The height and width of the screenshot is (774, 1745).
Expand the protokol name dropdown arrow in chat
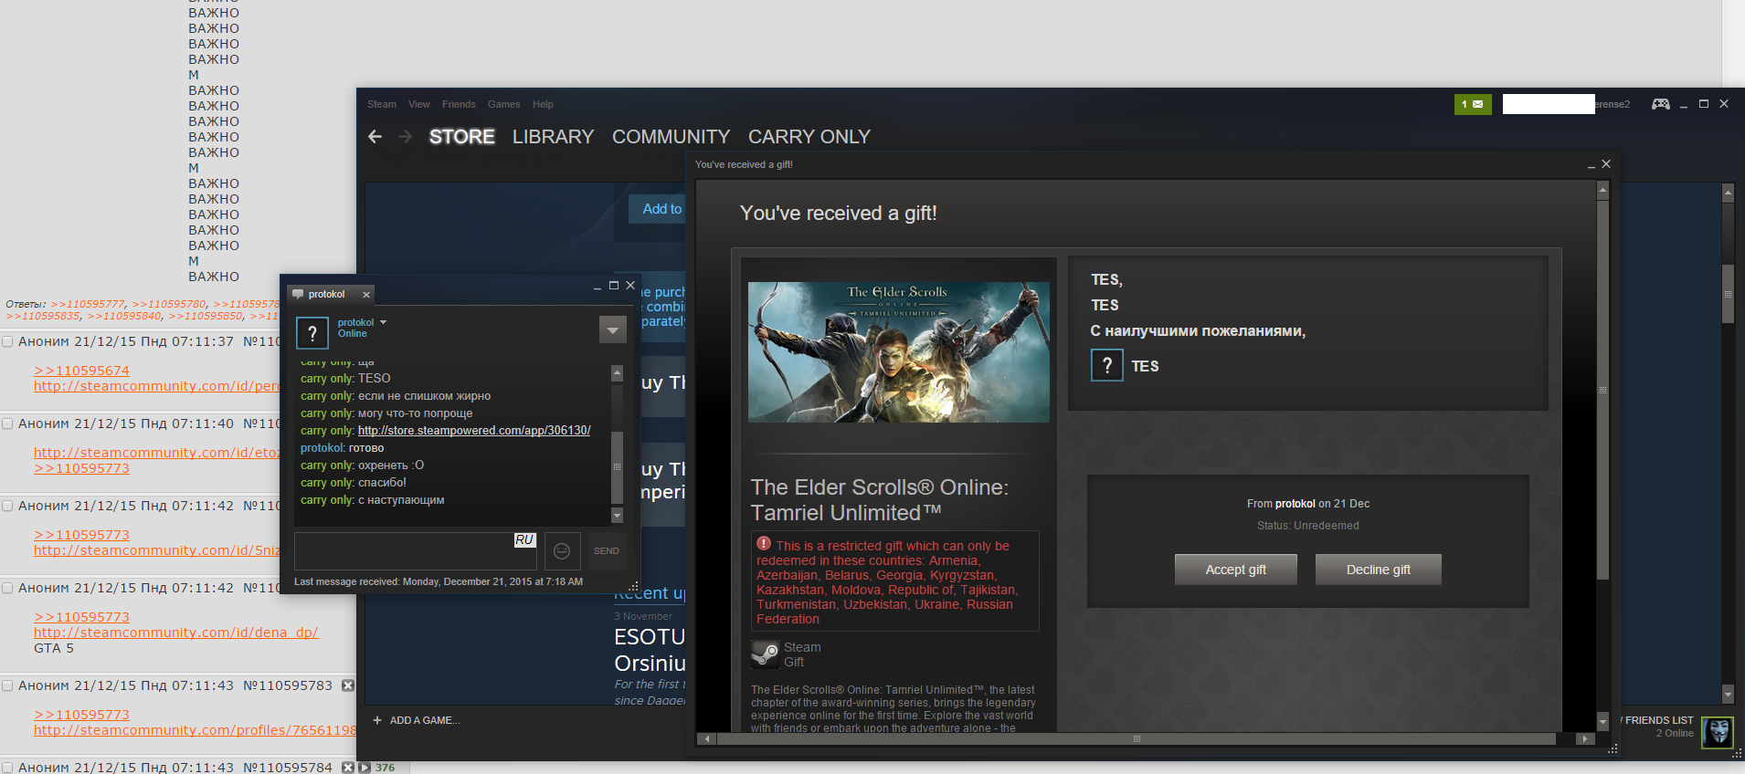pyautogui.click(x=384, y=322)
